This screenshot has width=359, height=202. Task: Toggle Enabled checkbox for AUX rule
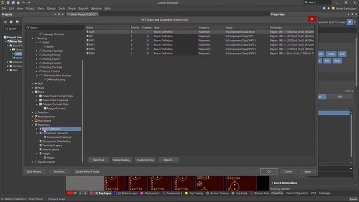tap(148, 32)
